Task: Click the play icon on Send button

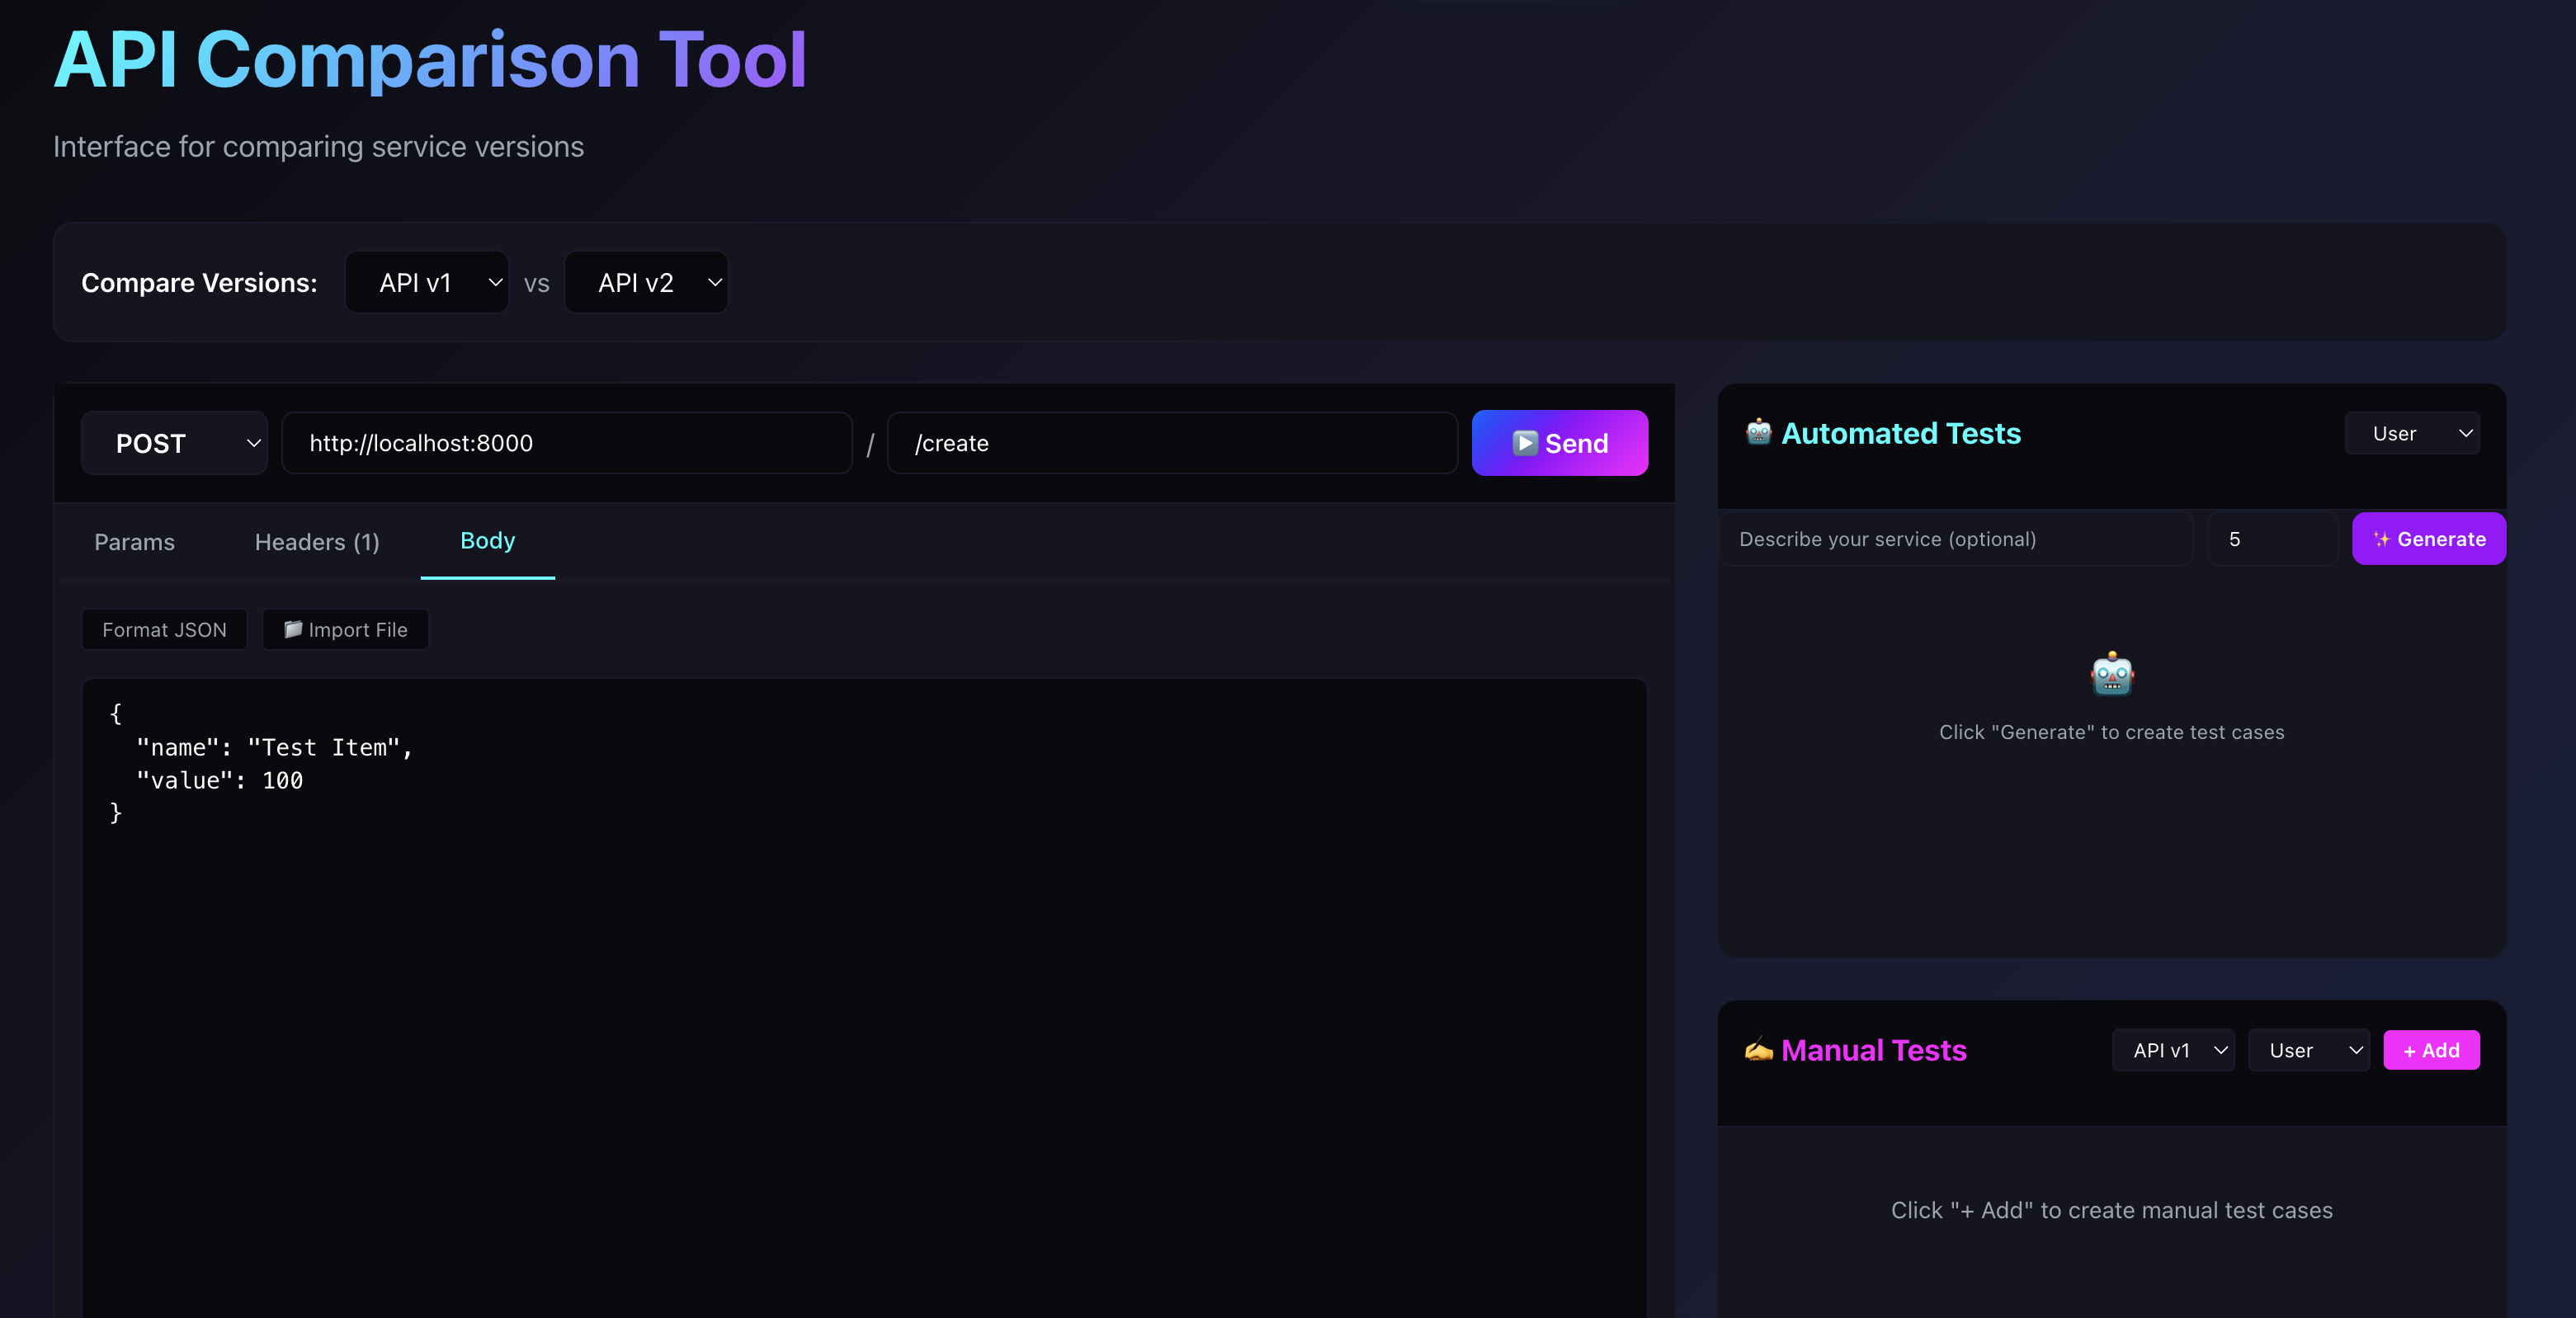Action: [x=1524, y=443]
